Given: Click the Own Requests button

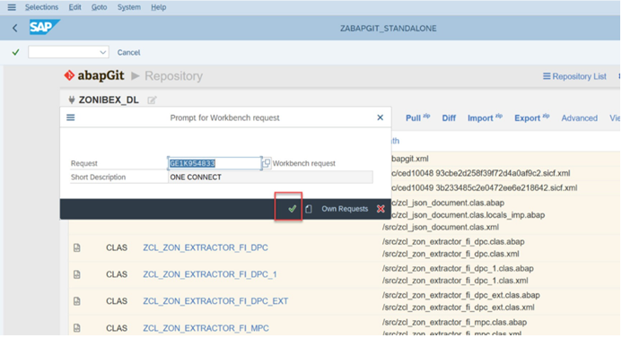Looking at the screenshot, I should click(345, 209).
